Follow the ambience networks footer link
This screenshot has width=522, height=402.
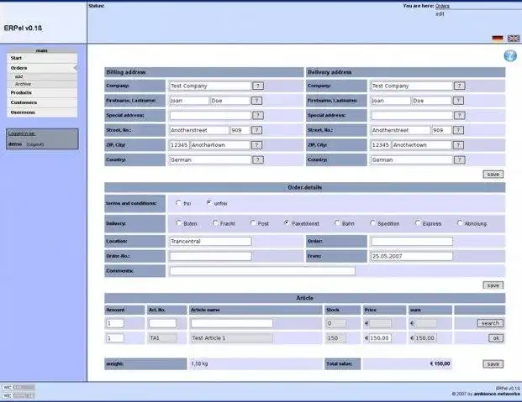tap(497, 394)
